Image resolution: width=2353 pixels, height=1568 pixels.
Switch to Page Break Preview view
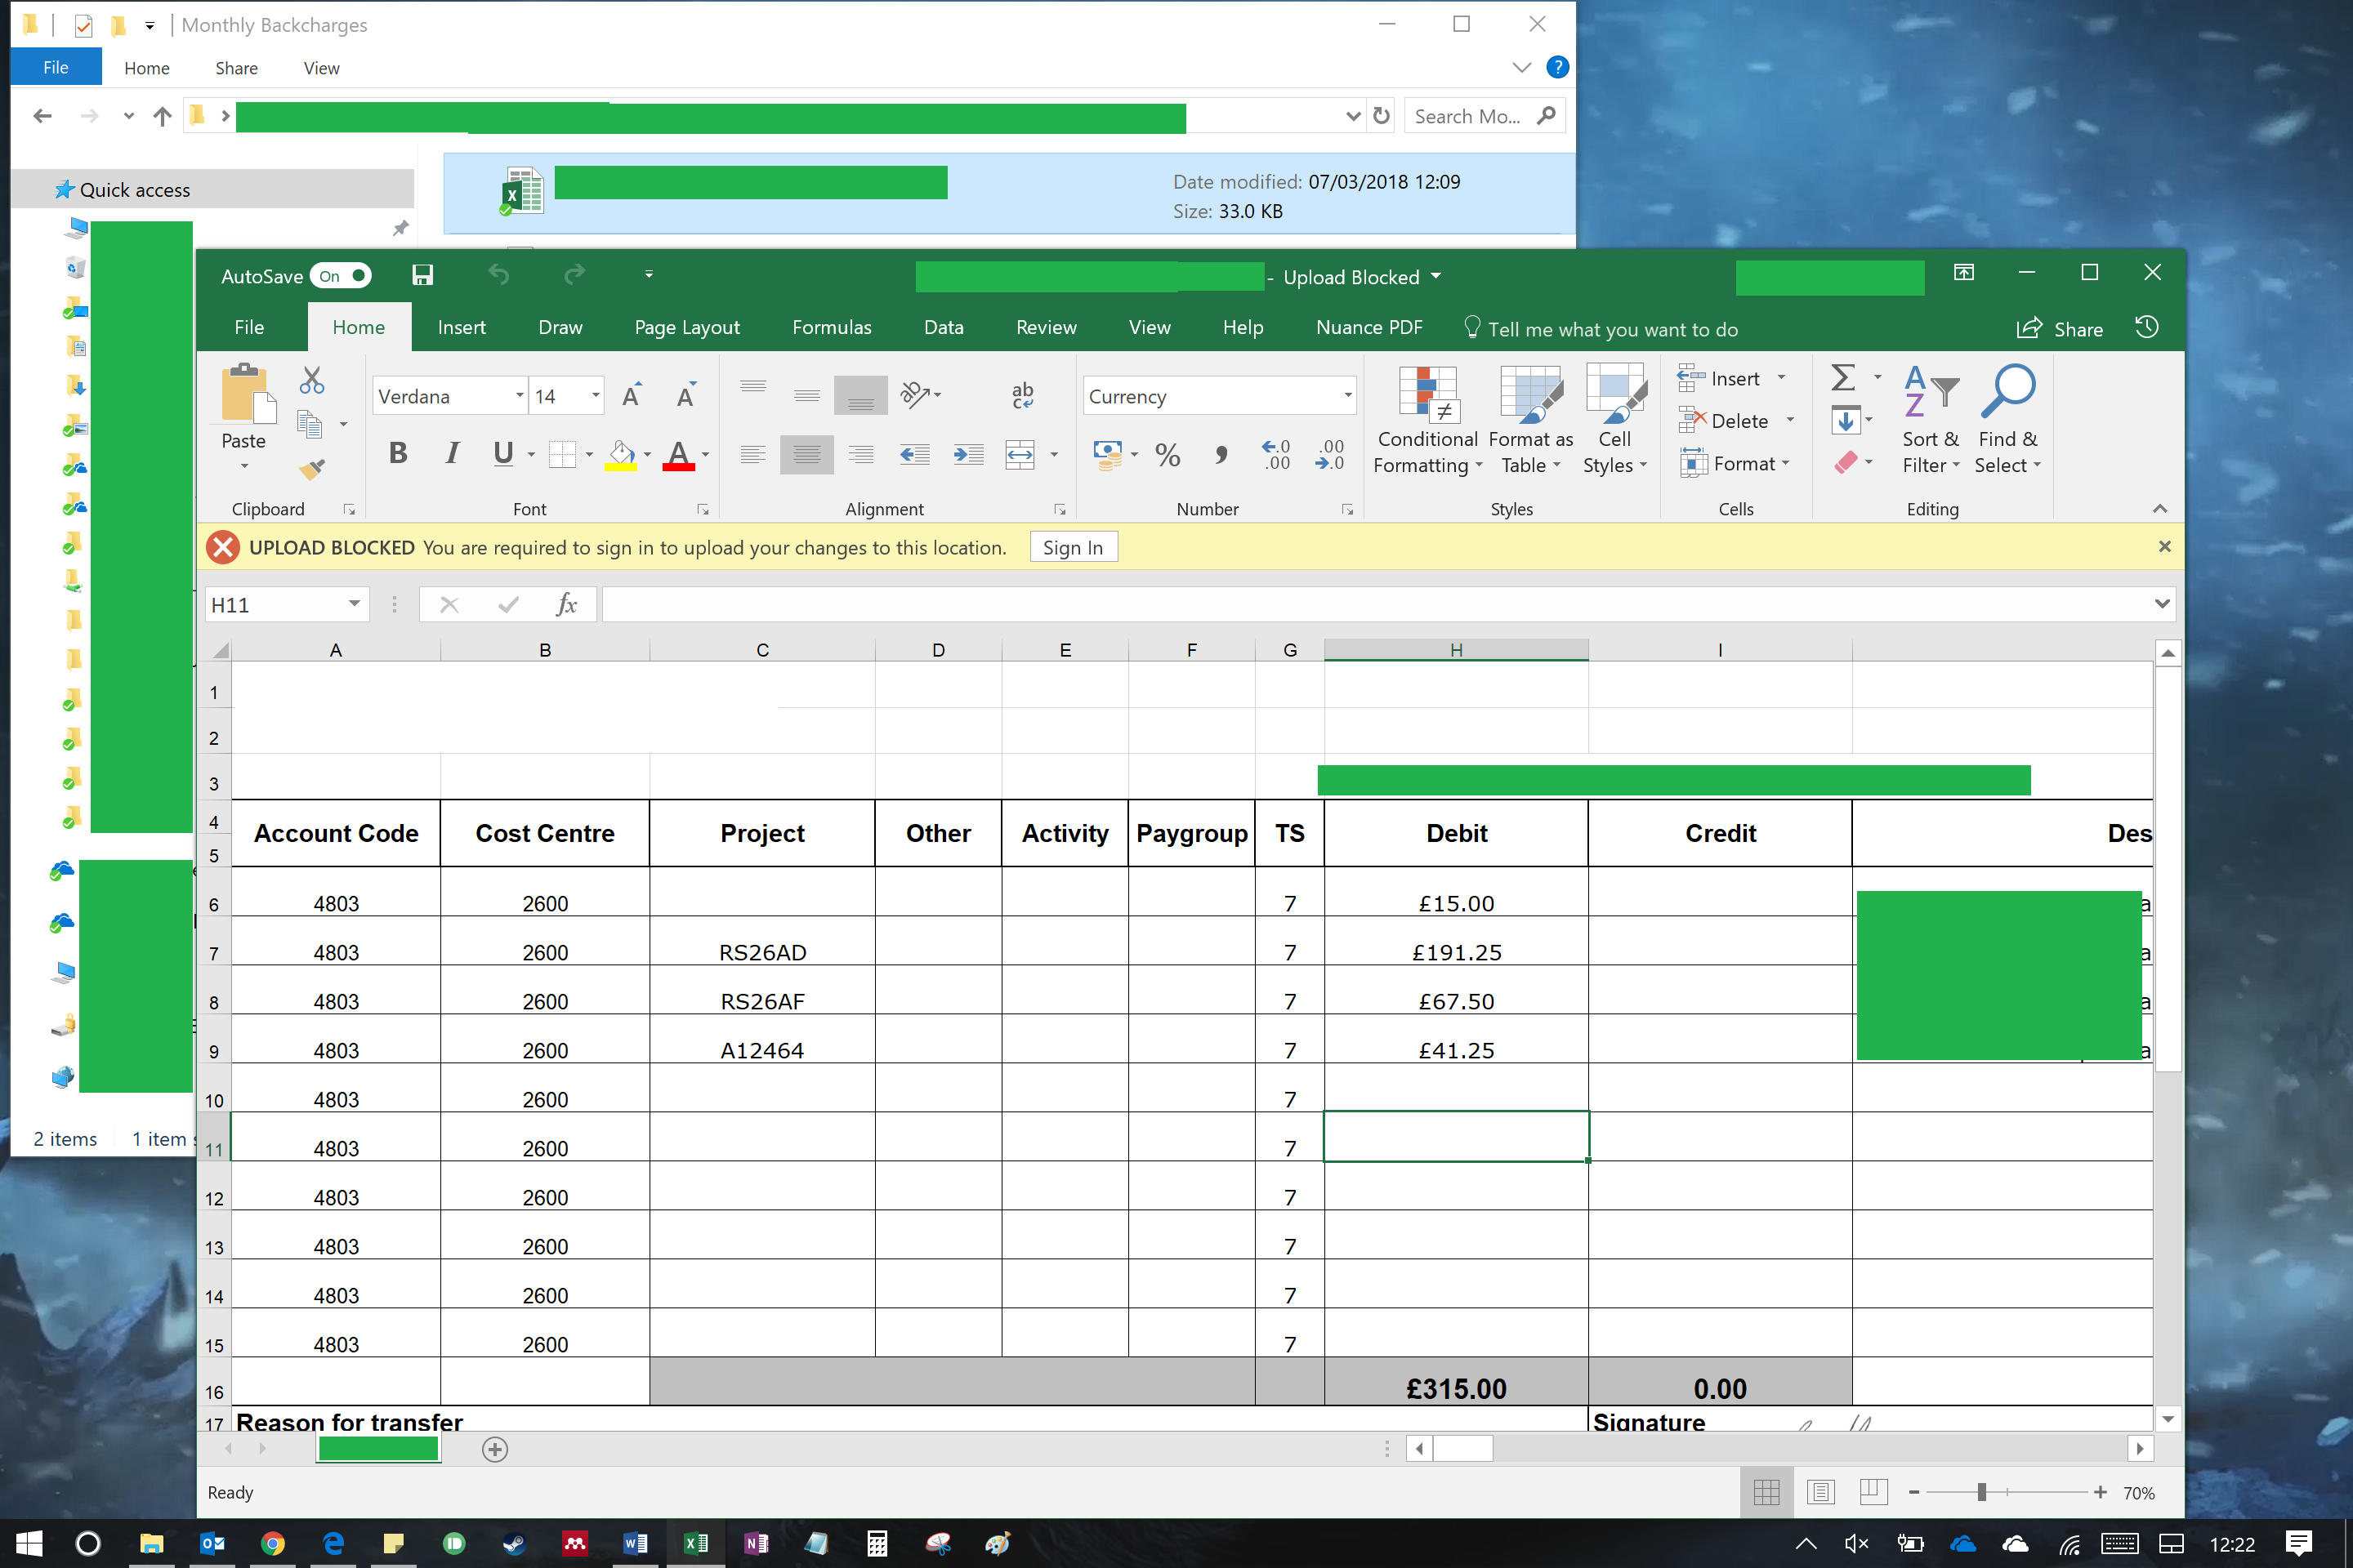tap(1873, 1492)
